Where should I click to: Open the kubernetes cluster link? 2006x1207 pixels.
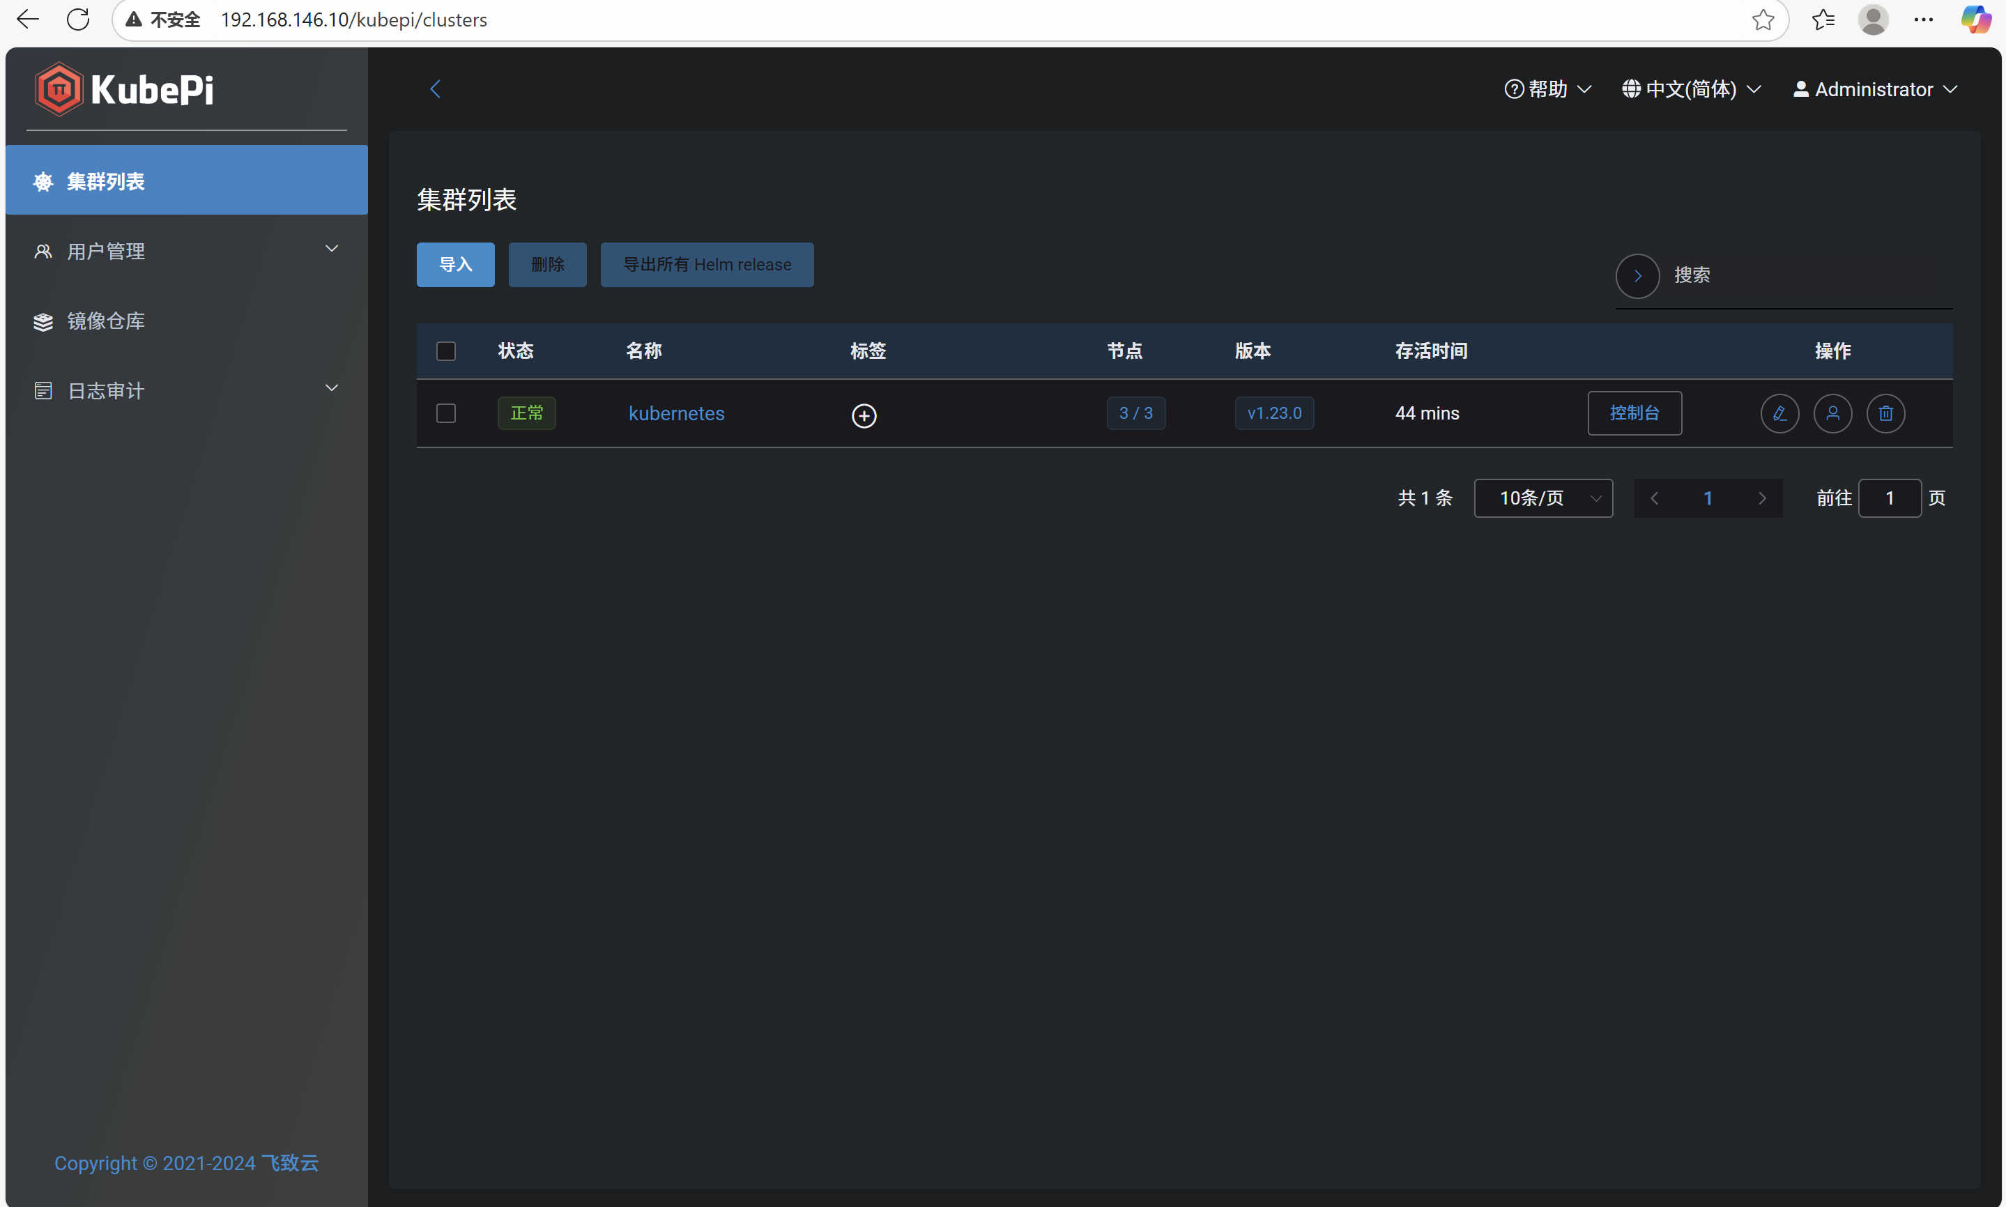(676, 413)
